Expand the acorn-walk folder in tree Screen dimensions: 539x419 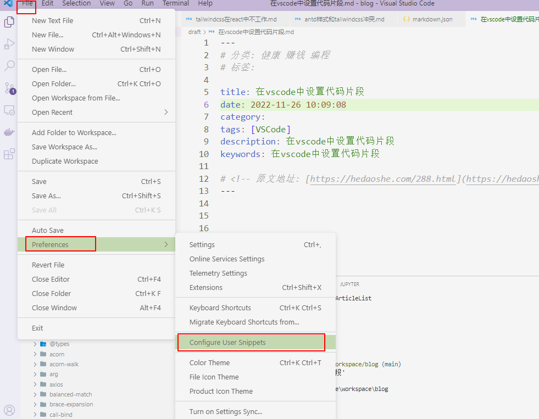point(36,364)
